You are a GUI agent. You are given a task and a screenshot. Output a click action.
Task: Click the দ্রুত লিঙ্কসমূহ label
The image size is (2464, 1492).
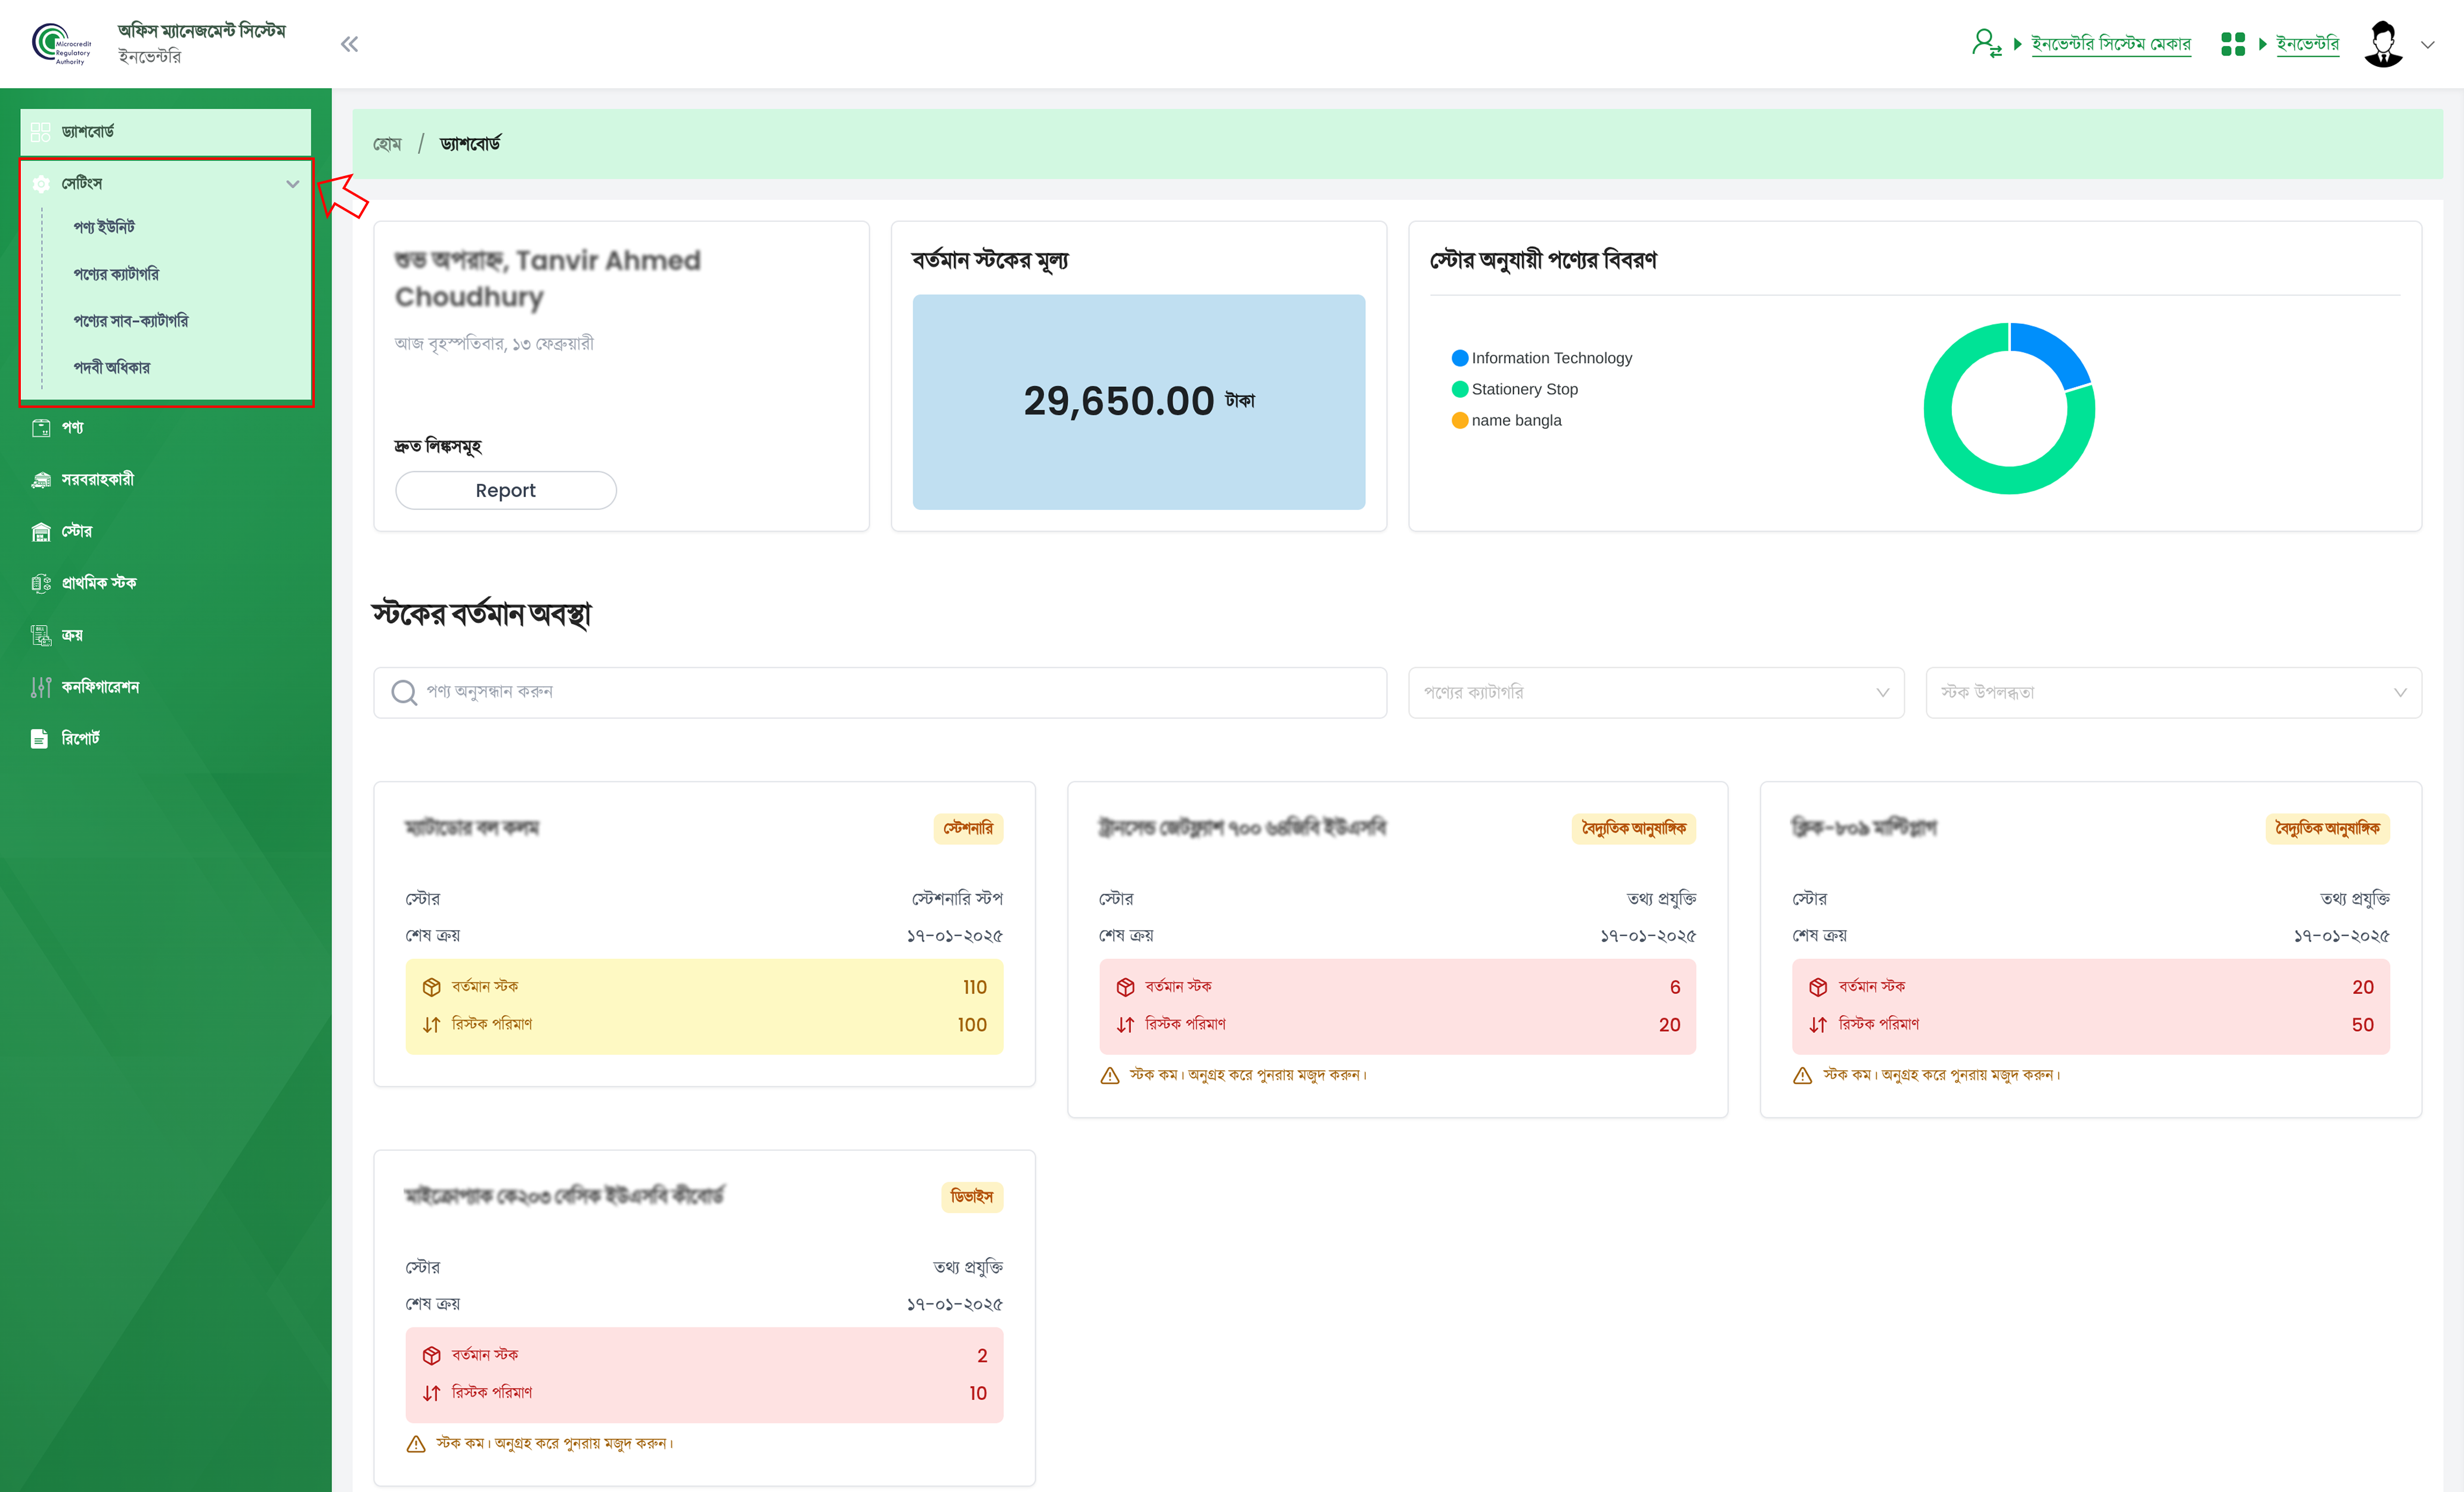click(438, 446)
